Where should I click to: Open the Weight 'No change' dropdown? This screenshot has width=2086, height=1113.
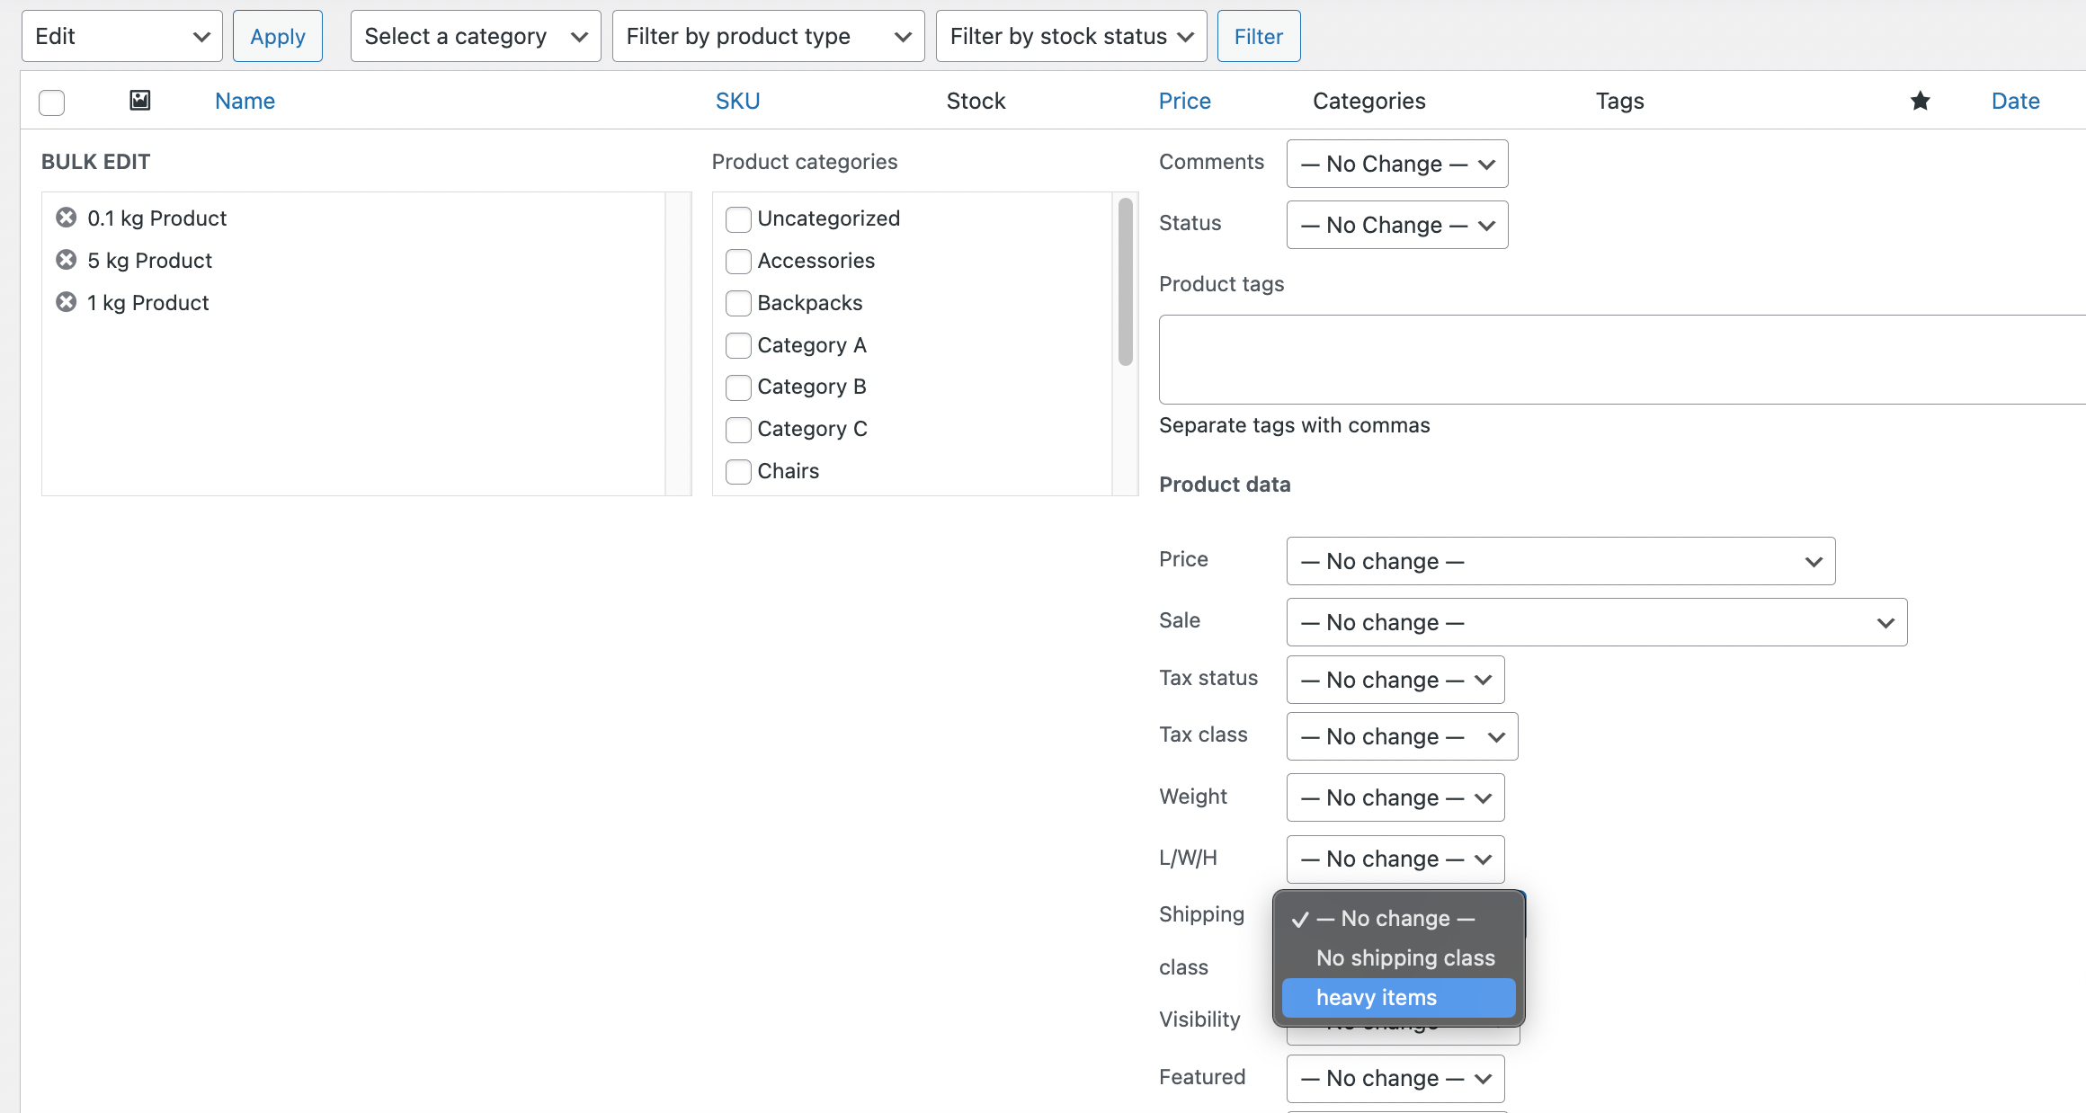1394,797
